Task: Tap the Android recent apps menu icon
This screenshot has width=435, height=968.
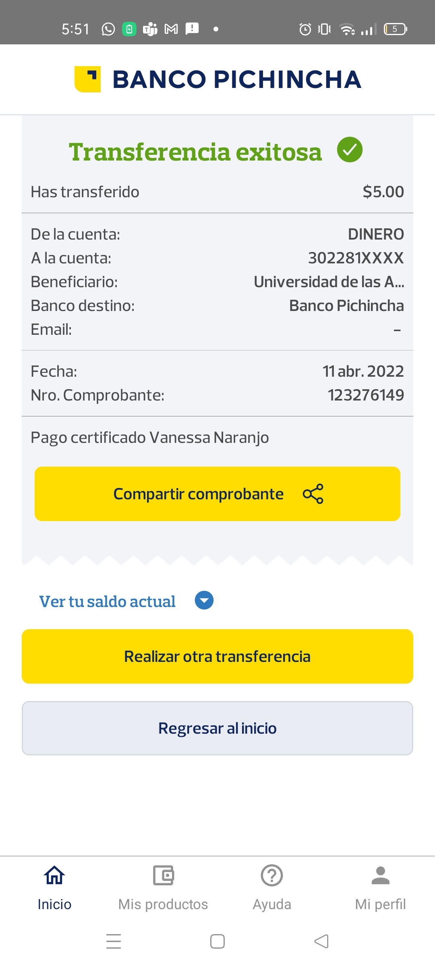Action: coord(114,941)
